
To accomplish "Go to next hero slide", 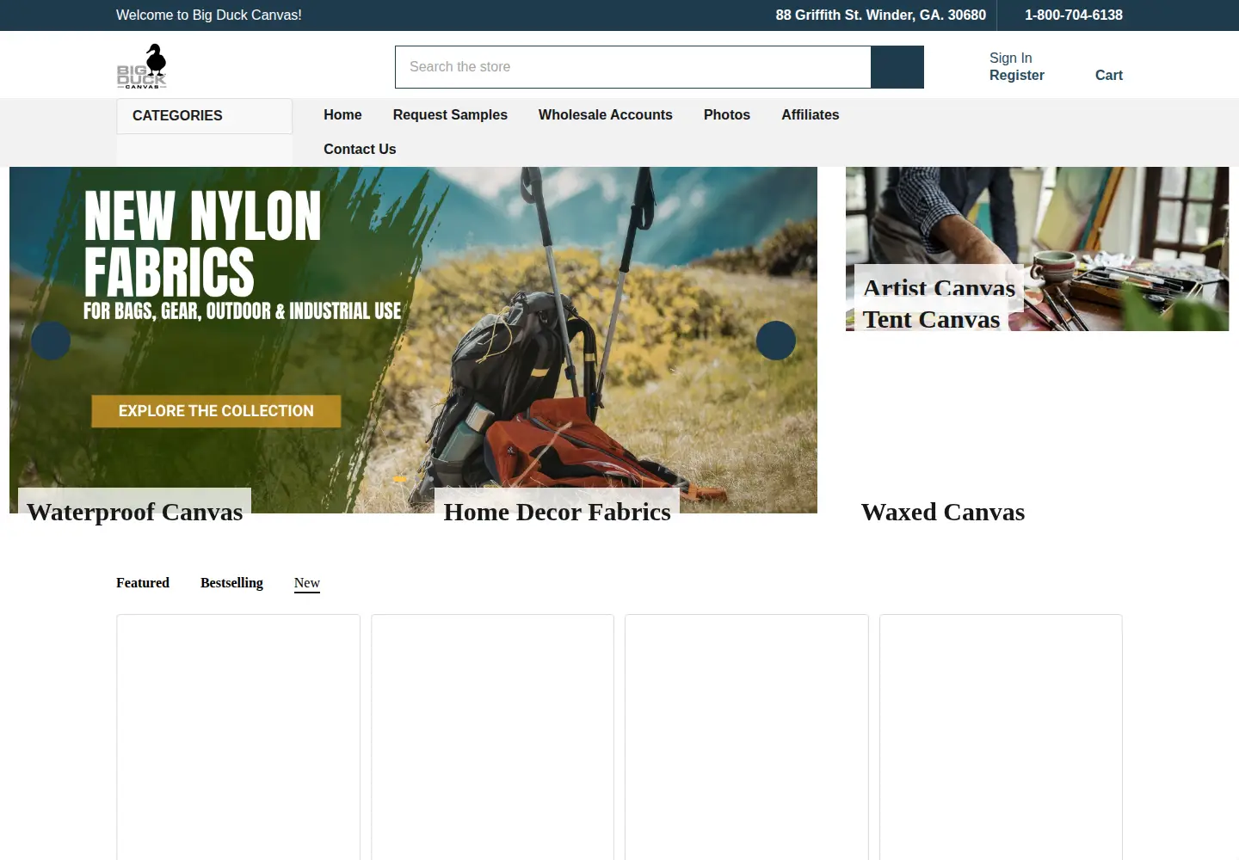I will (776, 341).
